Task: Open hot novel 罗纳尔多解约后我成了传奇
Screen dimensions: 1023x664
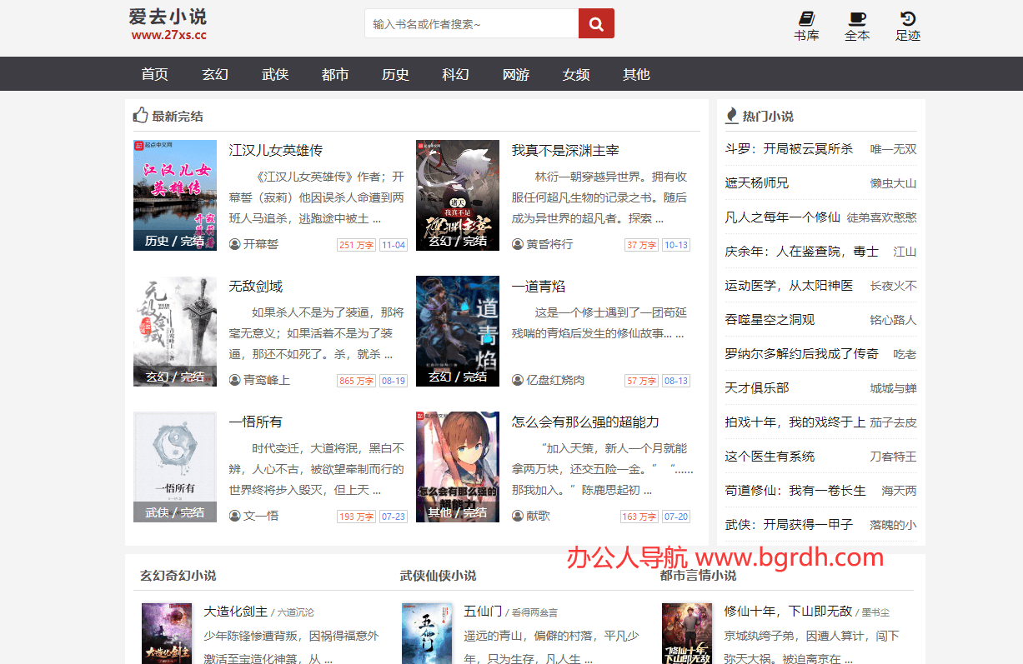Action: coord(801,354)
